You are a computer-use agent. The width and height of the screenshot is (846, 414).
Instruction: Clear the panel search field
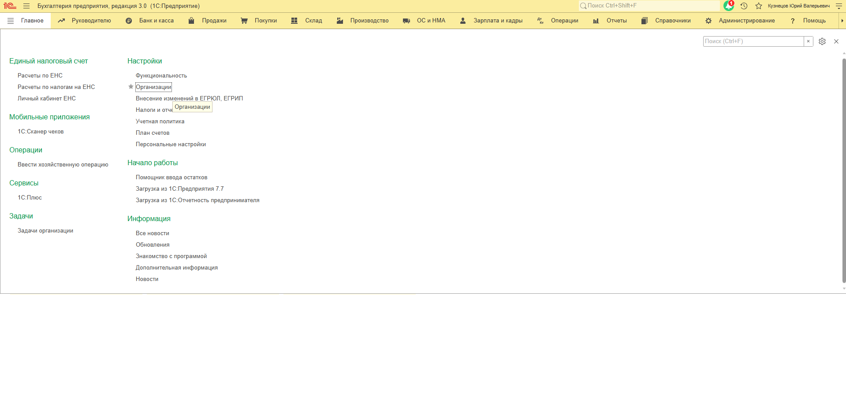coord(808,41)
